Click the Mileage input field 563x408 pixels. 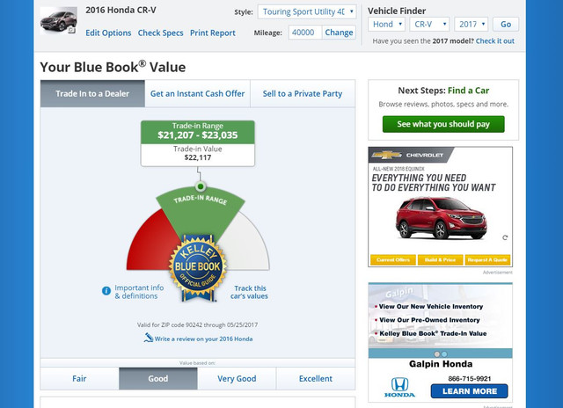[305, 33]
